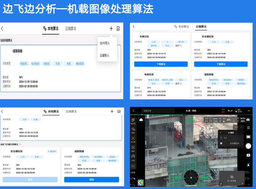
Task: Tap the cloud icon beside the flight sidebar
Action: click(142, 119)
